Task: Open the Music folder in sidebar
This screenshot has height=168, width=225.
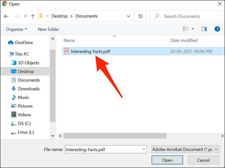Action: pyautogui.click(x=24, y=97)
